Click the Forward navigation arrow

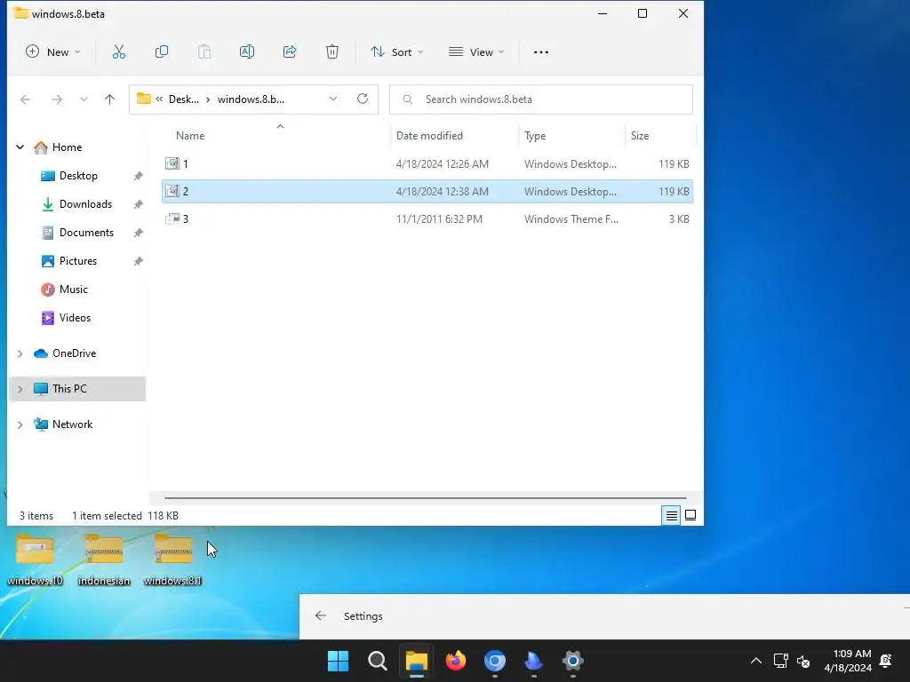(56, 99)
